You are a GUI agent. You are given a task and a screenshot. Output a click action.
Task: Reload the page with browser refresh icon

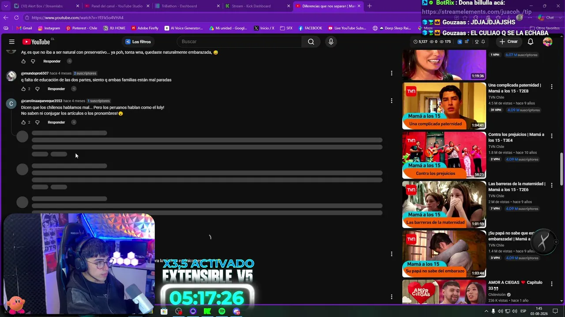16,18
